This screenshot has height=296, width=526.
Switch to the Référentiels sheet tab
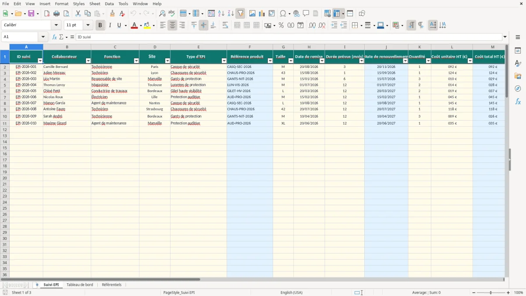112,285
